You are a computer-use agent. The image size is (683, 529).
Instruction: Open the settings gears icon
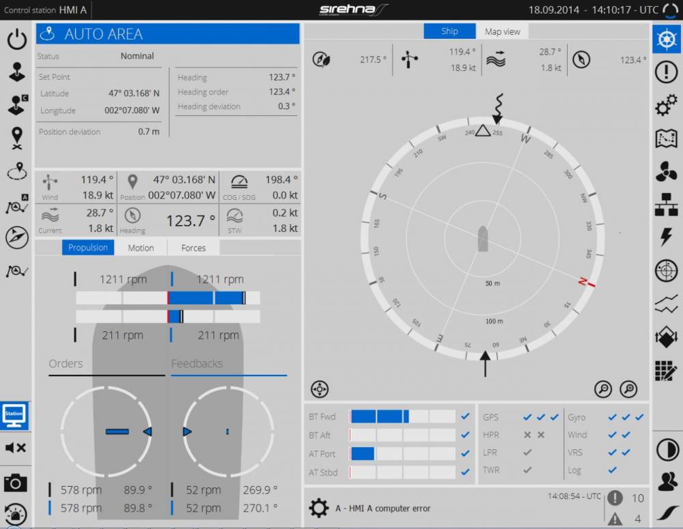(x=667, y=105)
